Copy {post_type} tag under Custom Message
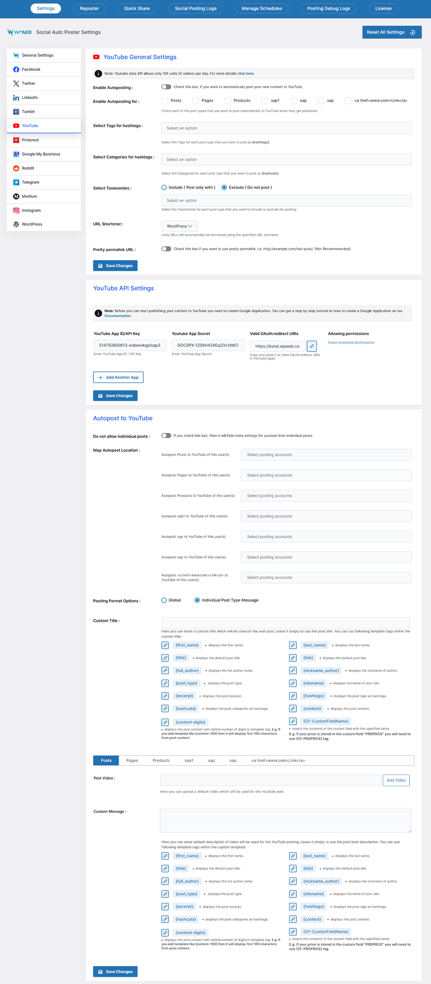 click(x=165, y=894)
